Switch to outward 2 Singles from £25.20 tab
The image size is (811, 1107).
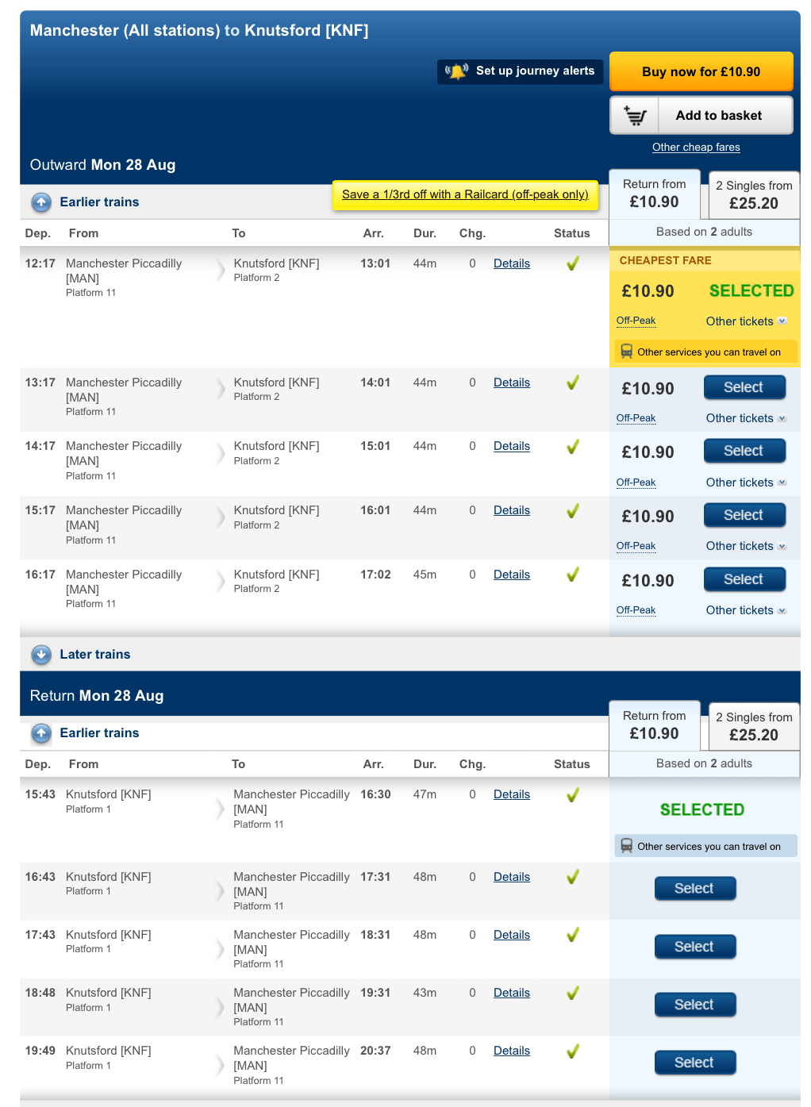(x=753, y=195)
